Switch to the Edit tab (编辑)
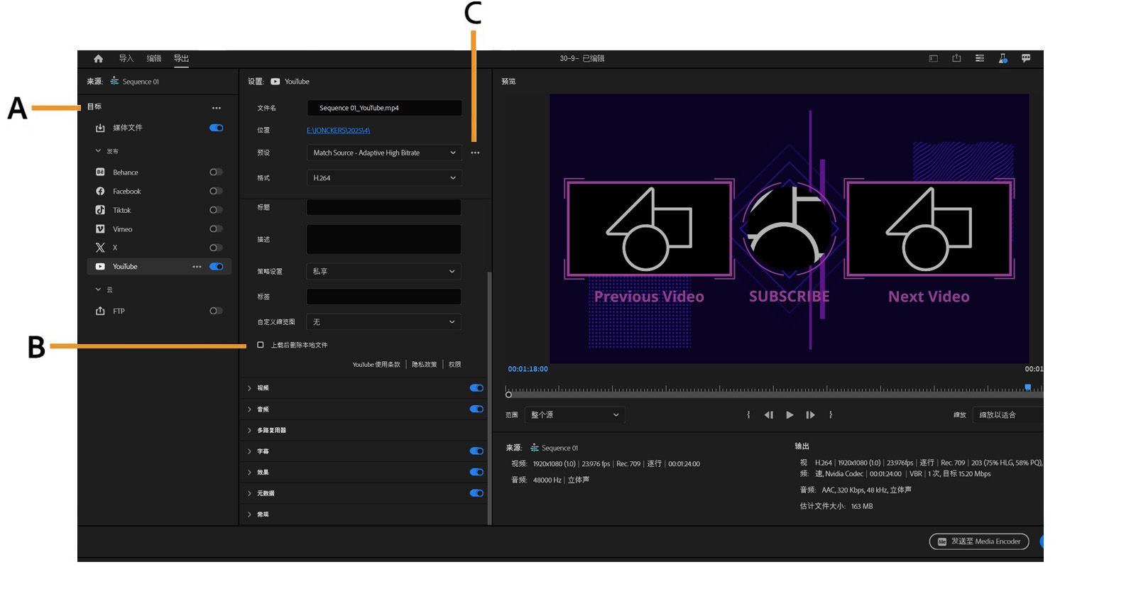Image resolution: width=1136 pixels, height=601 pixels. (x=154, y=59)
